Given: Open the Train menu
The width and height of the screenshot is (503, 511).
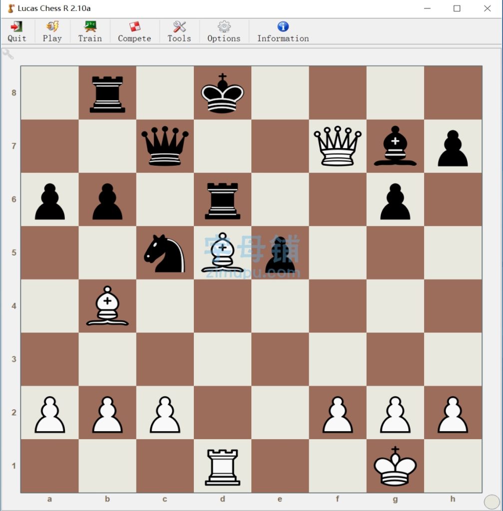Looking at the screenshot, I should point(90,31).
